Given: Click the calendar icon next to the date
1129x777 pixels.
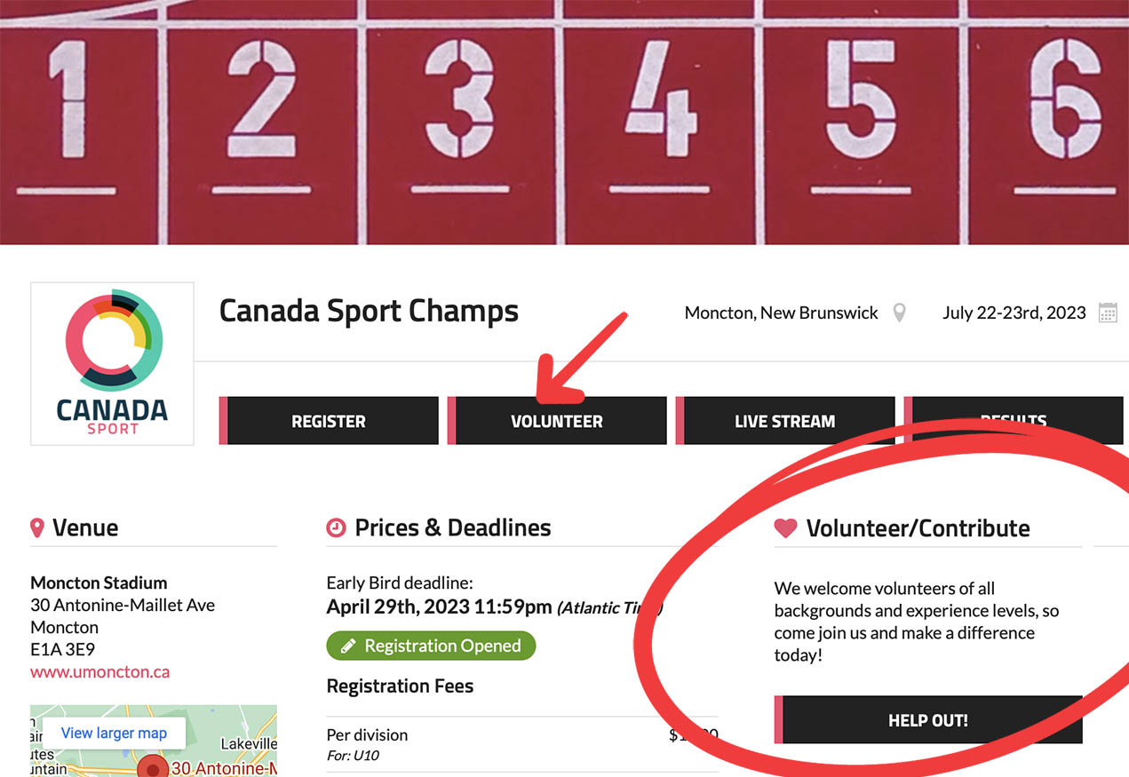Looking at the screenshot, I should [1108, 313].
